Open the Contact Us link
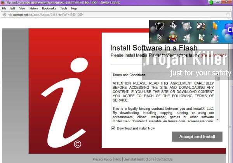This screenshot has height=163, width=233. (164, 159)
